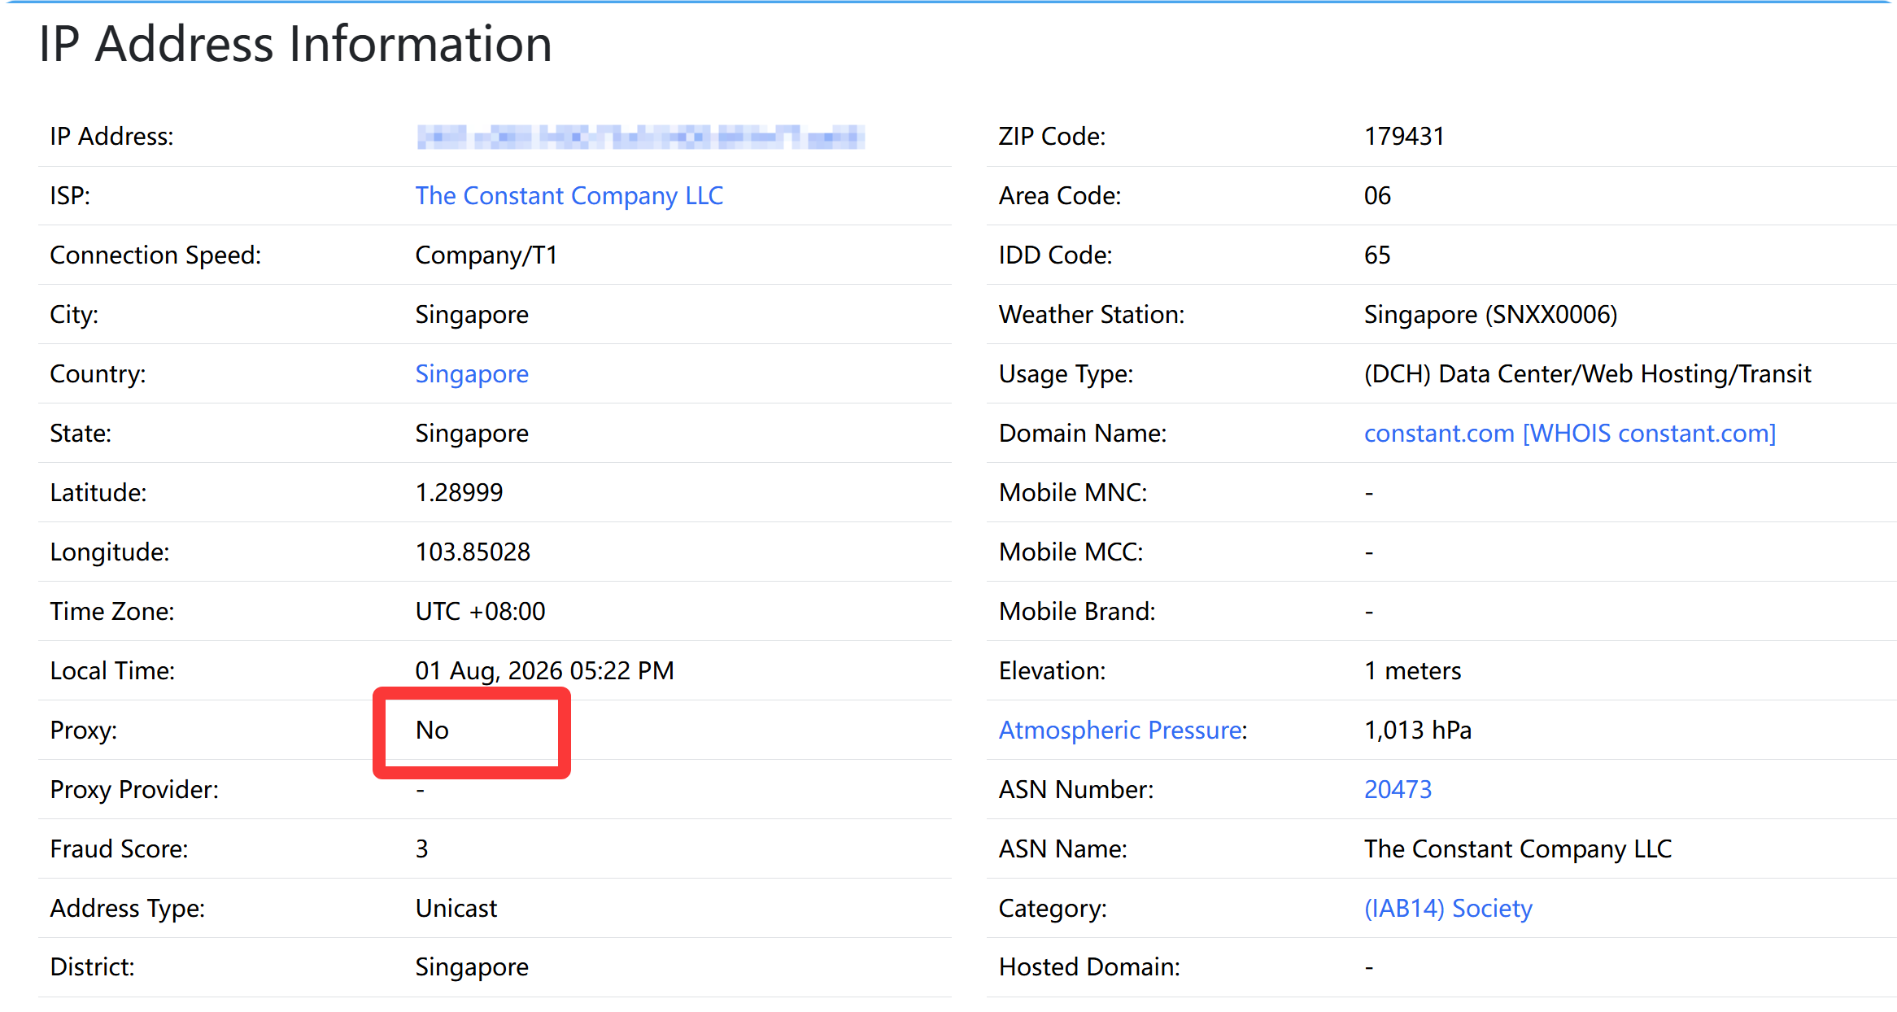The width and height of the screenshot is (1897, 1012).
Task: Click the Mobile MCC label
Action: coord(1071,552)
